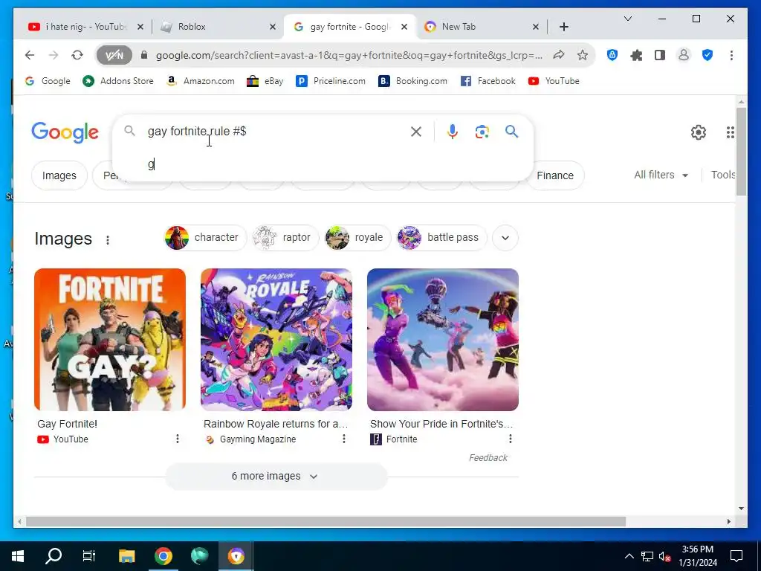Viewport: 761px width, 571px height.
Task: Switch to the New Tab tab
Action: (481, 27)
